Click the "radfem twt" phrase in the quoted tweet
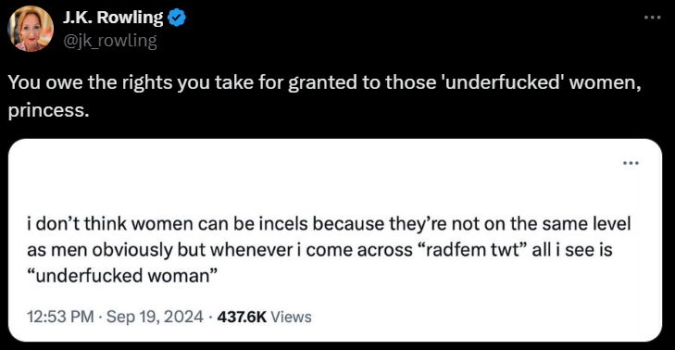The image size is (675, 350). (x=472, y=250)
